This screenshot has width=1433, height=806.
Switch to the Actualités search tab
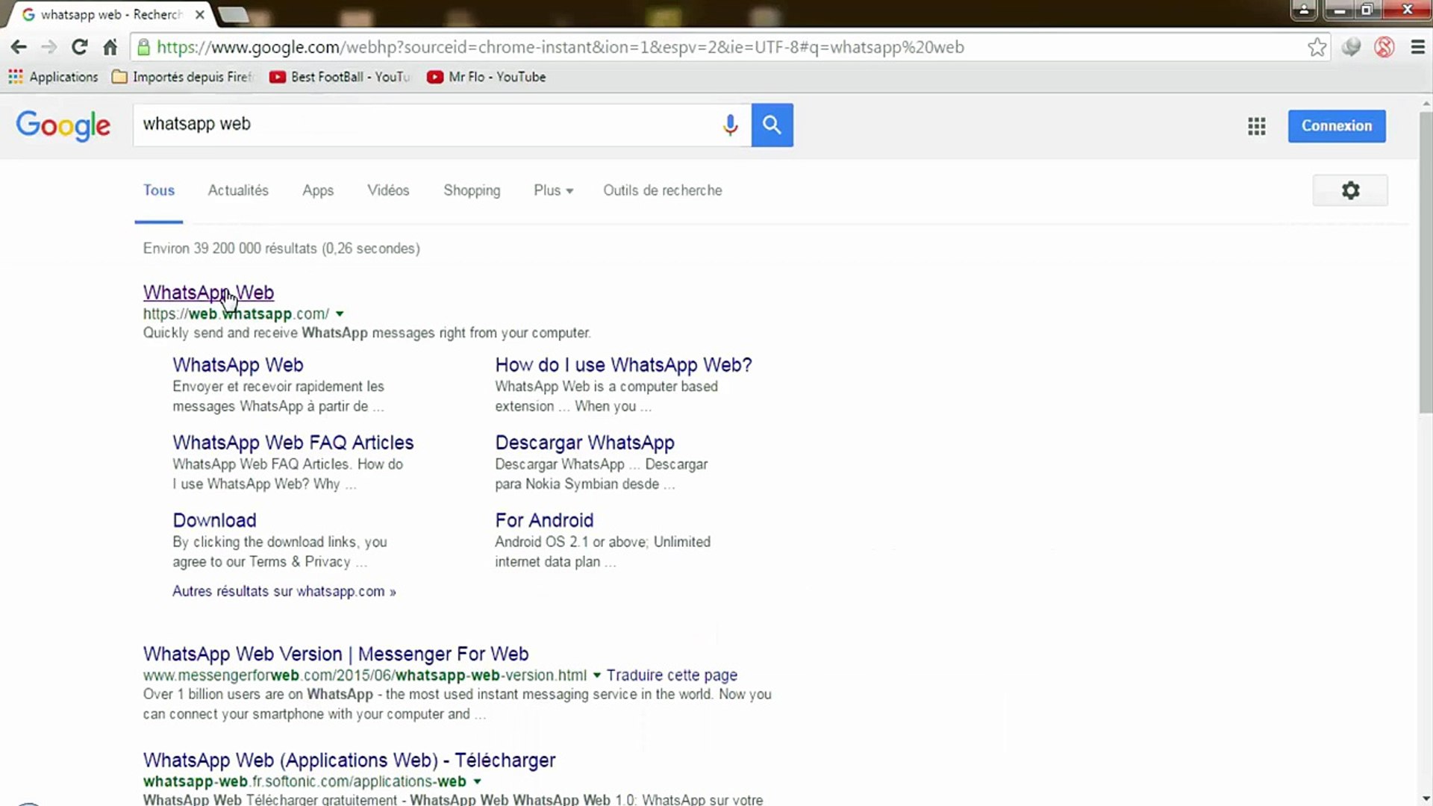238,190
